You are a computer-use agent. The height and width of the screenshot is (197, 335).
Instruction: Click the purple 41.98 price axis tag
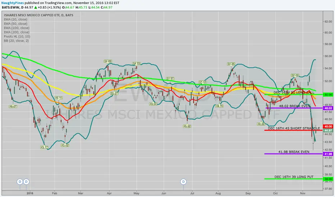[328, 154]
